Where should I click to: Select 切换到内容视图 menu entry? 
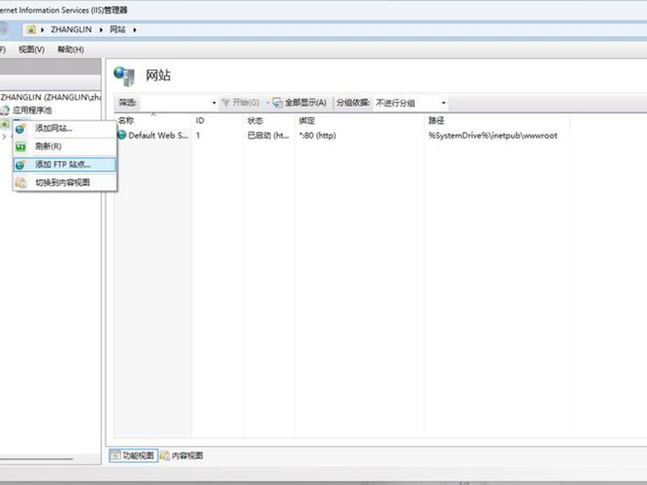pos(65,183)
